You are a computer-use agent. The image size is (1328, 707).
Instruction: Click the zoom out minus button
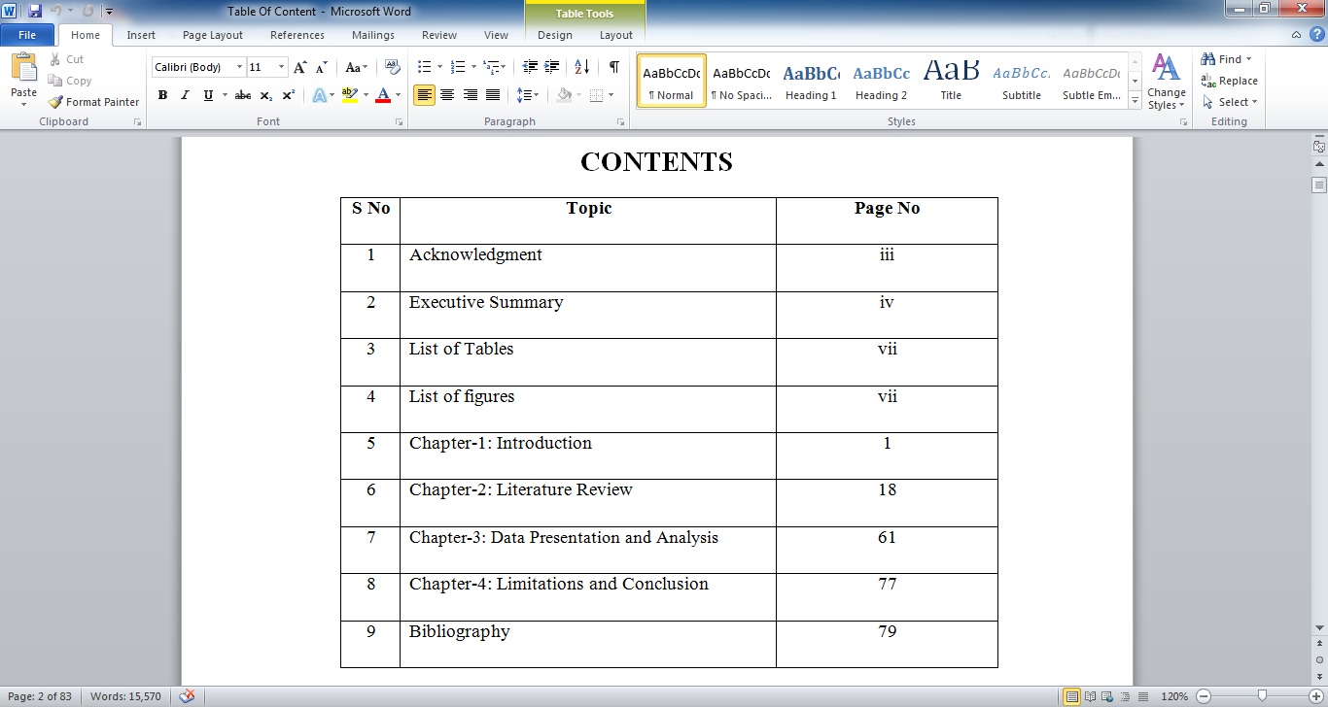pyautogui.click(x=1204, y=696)
